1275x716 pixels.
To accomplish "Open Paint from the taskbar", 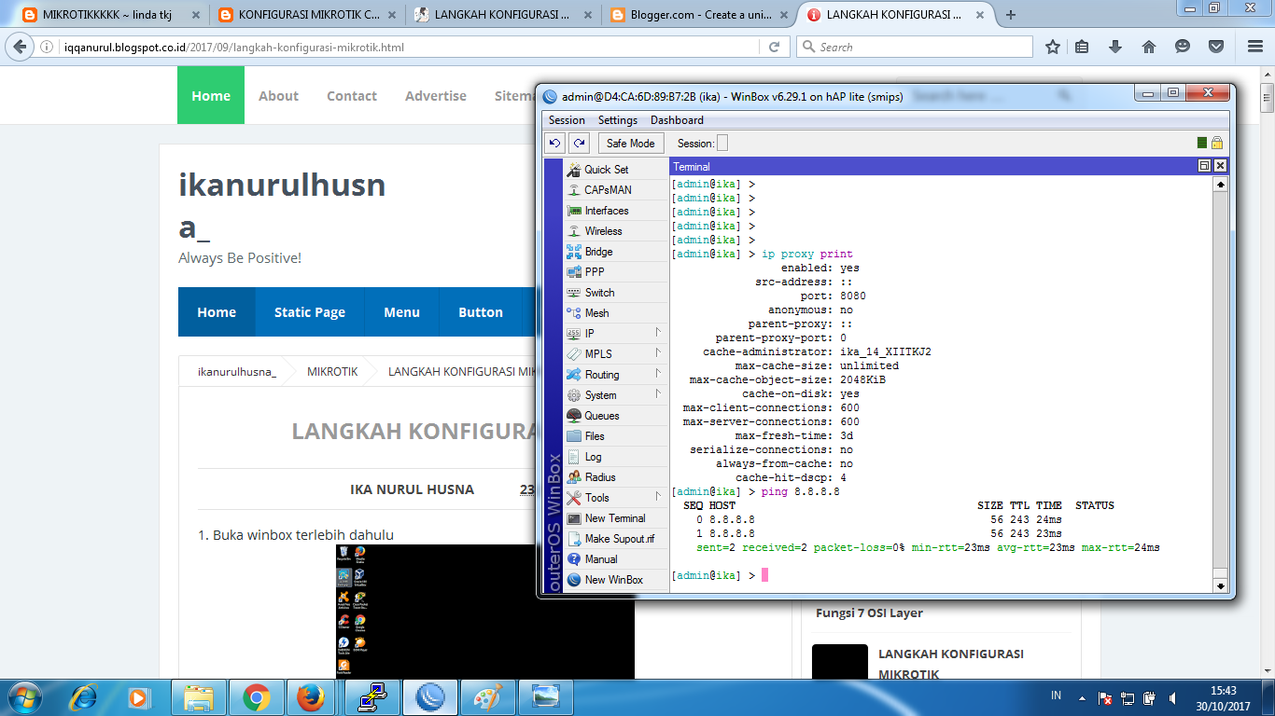I will [x=488, y=697].
